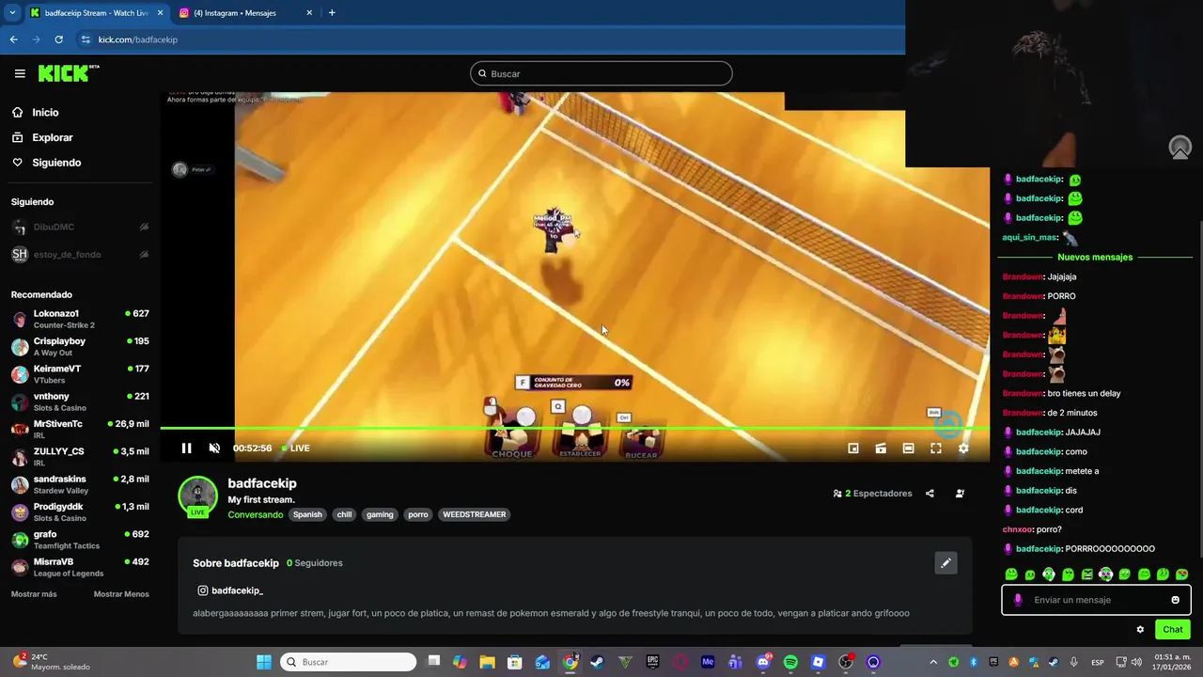1203x677 pixels.
Task: Open a new browser tab
Action: (332, 13)
